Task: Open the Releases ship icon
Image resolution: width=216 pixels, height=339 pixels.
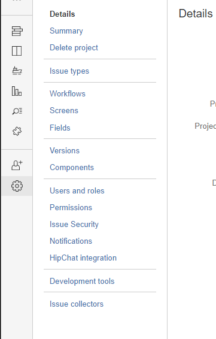Action: (17, 71)
